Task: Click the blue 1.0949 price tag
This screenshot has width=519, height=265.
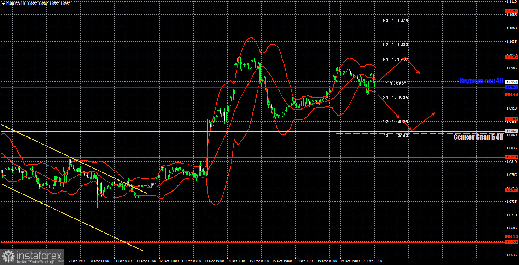Action: (512, 87)
